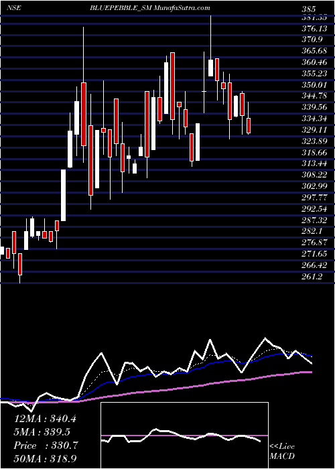Open the MACD inset chart panel
The image size is (335, 469).
184,435
